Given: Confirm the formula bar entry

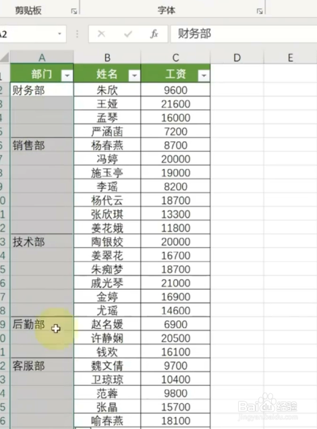Looking at the screenshot, I should (x=127, y=34).
